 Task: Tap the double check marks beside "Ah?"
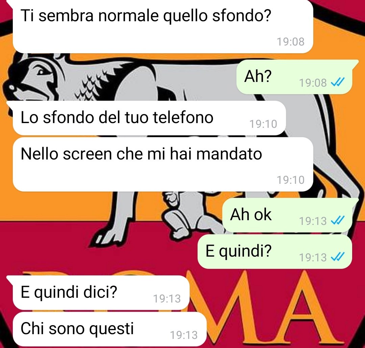[338, 82]
